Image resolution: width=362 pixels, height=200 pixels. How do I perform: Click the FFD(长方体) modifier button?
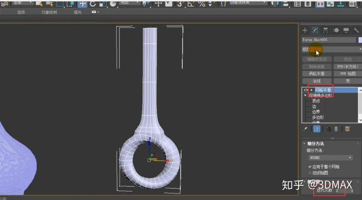[347, 67]
